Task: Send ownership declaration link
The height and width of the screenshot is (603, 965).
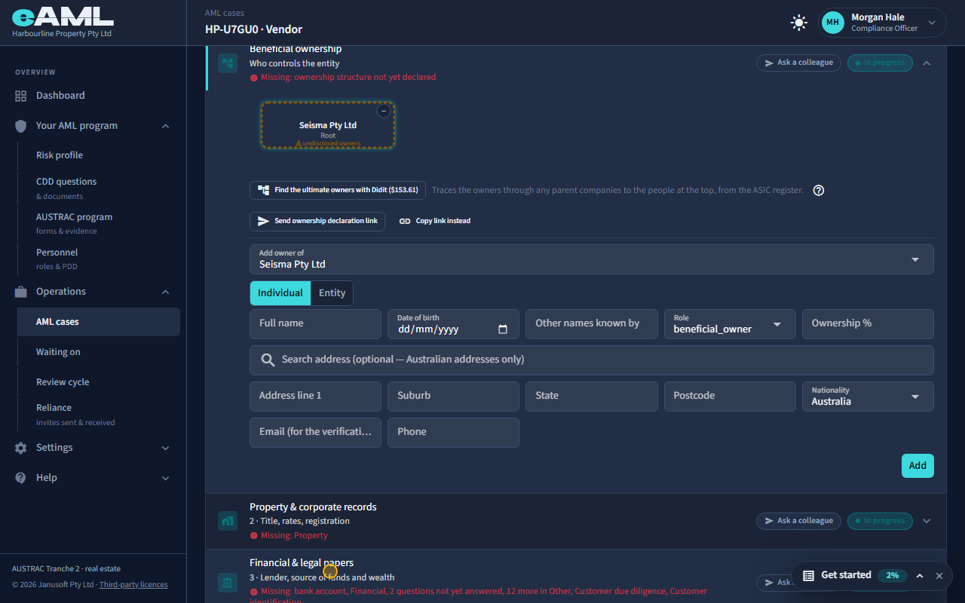Action: (x=317, y=221)
